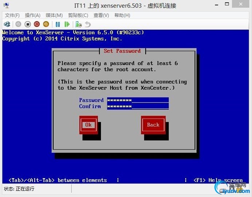Click the orange Save state icon
252x197 pixels.
46,24
